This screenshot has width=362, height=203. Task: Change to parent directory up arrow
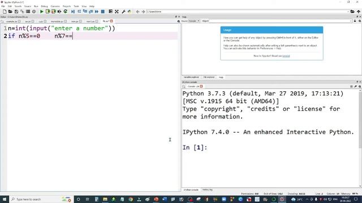pos(358,11)
